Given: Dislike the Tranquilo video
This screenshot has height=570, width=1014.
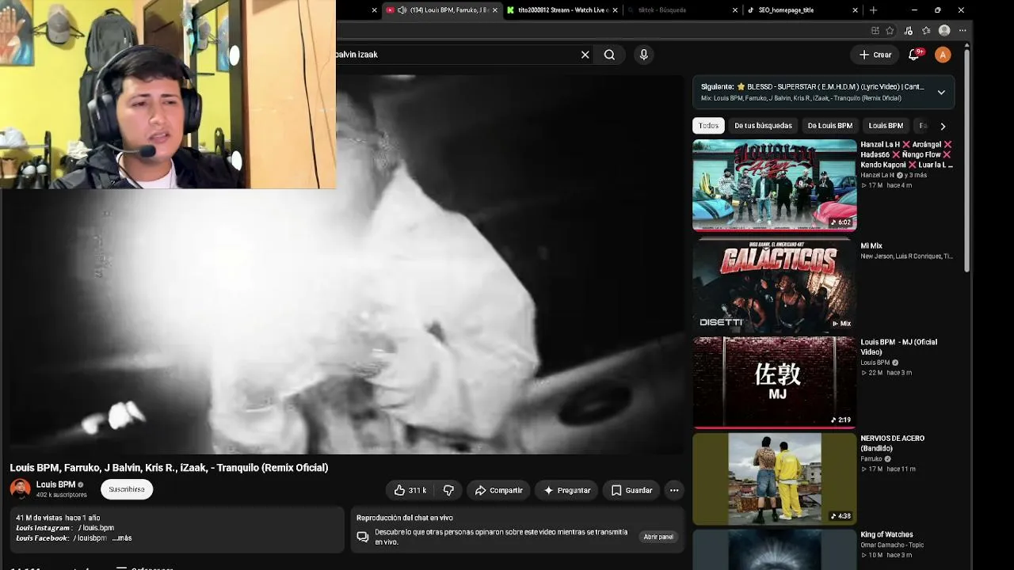Looking at the screenshot, I should [448, 490].
